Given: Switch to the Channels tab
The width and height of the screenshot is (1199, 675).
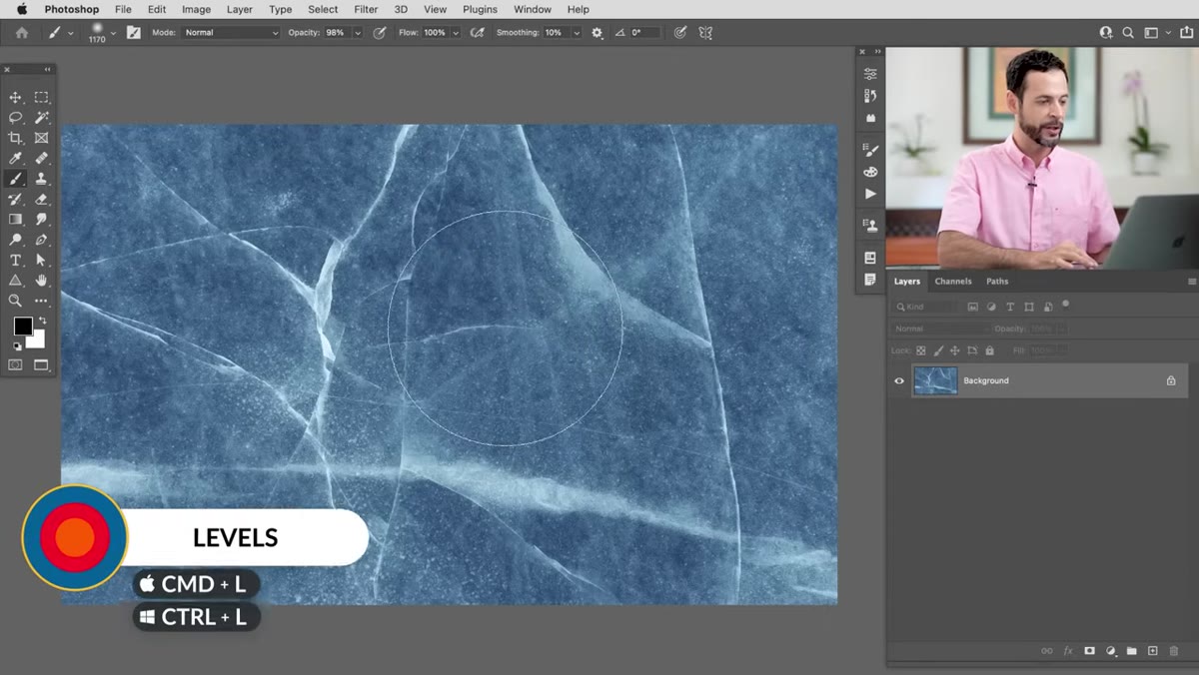Looking at the screenshot, I should (953, 282).
